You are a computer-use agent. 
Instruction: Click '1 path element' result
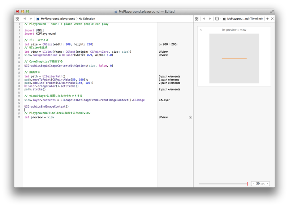coord(169,79)
